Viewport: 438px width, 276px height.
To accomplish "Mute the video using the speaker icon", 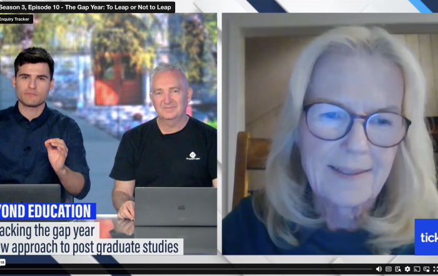I will coord(379,269).
